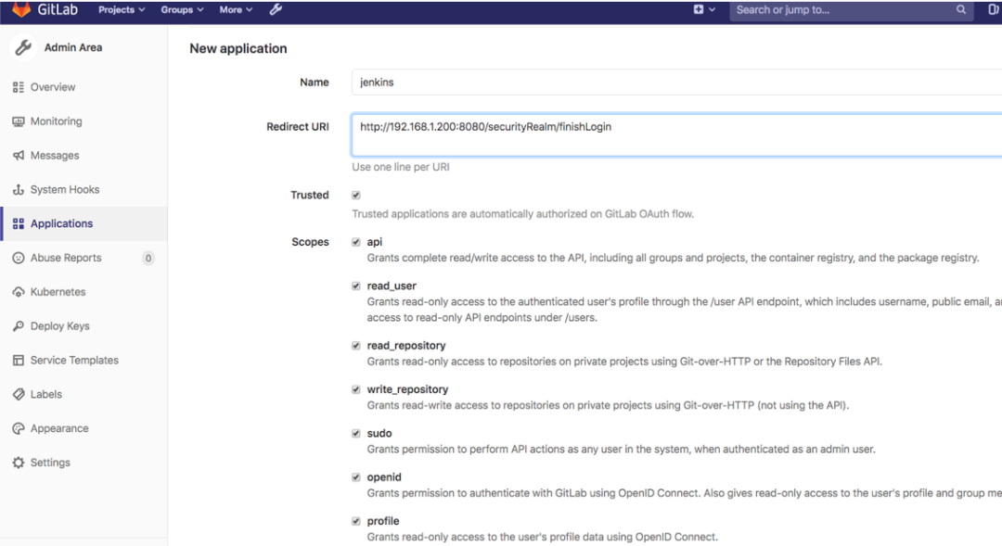Click the Monitoring sidebar icon
This screenshot has height=546, width=1002.
(x=19, y=121)
